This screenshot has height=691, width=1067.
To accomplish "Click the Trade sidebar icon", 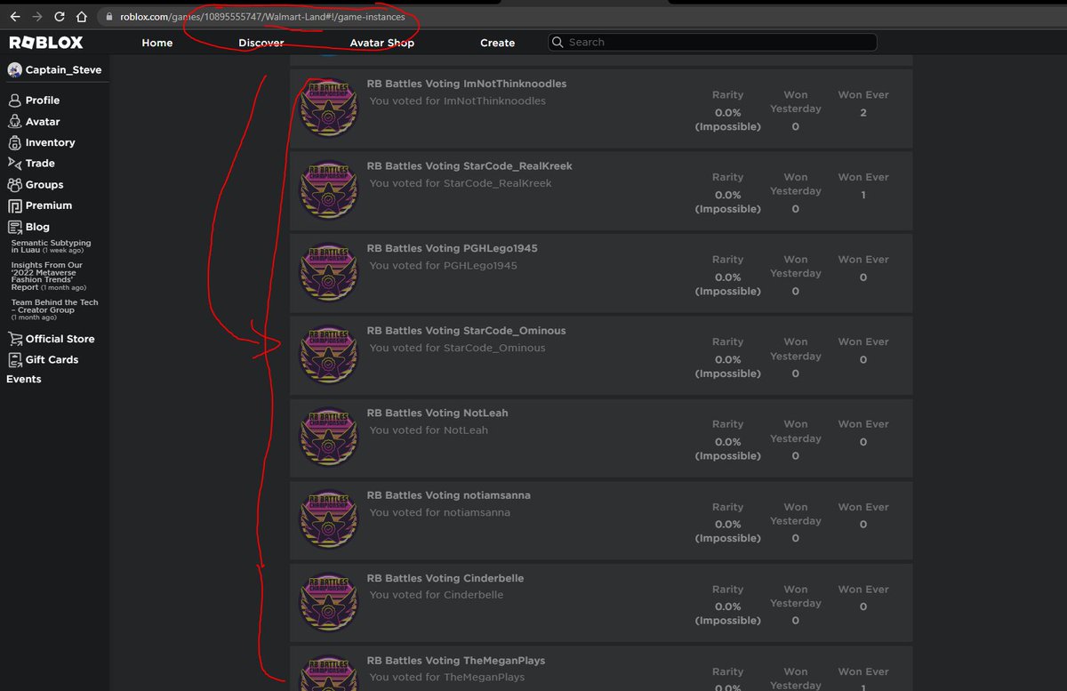I will 14,164.
